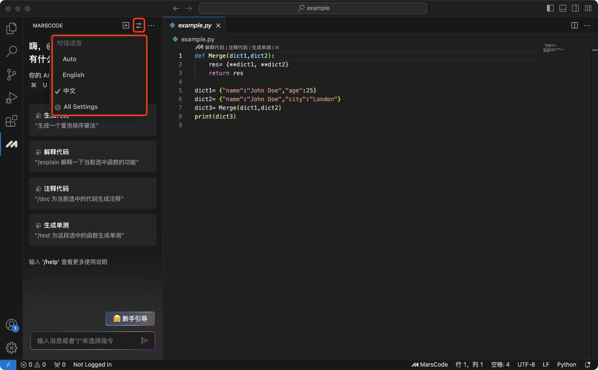
Task: Click the MarsCode settings sliders icon
Action: (x=139, y=26)
